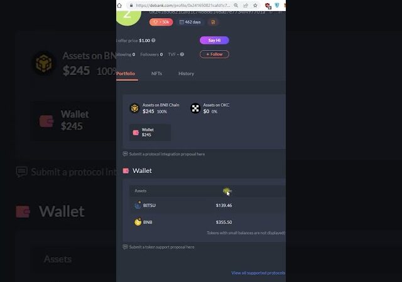The height and width of the screenshot is (282, 402).
Task: Select the Wallet $245 card
Action: tap(150, 132)
